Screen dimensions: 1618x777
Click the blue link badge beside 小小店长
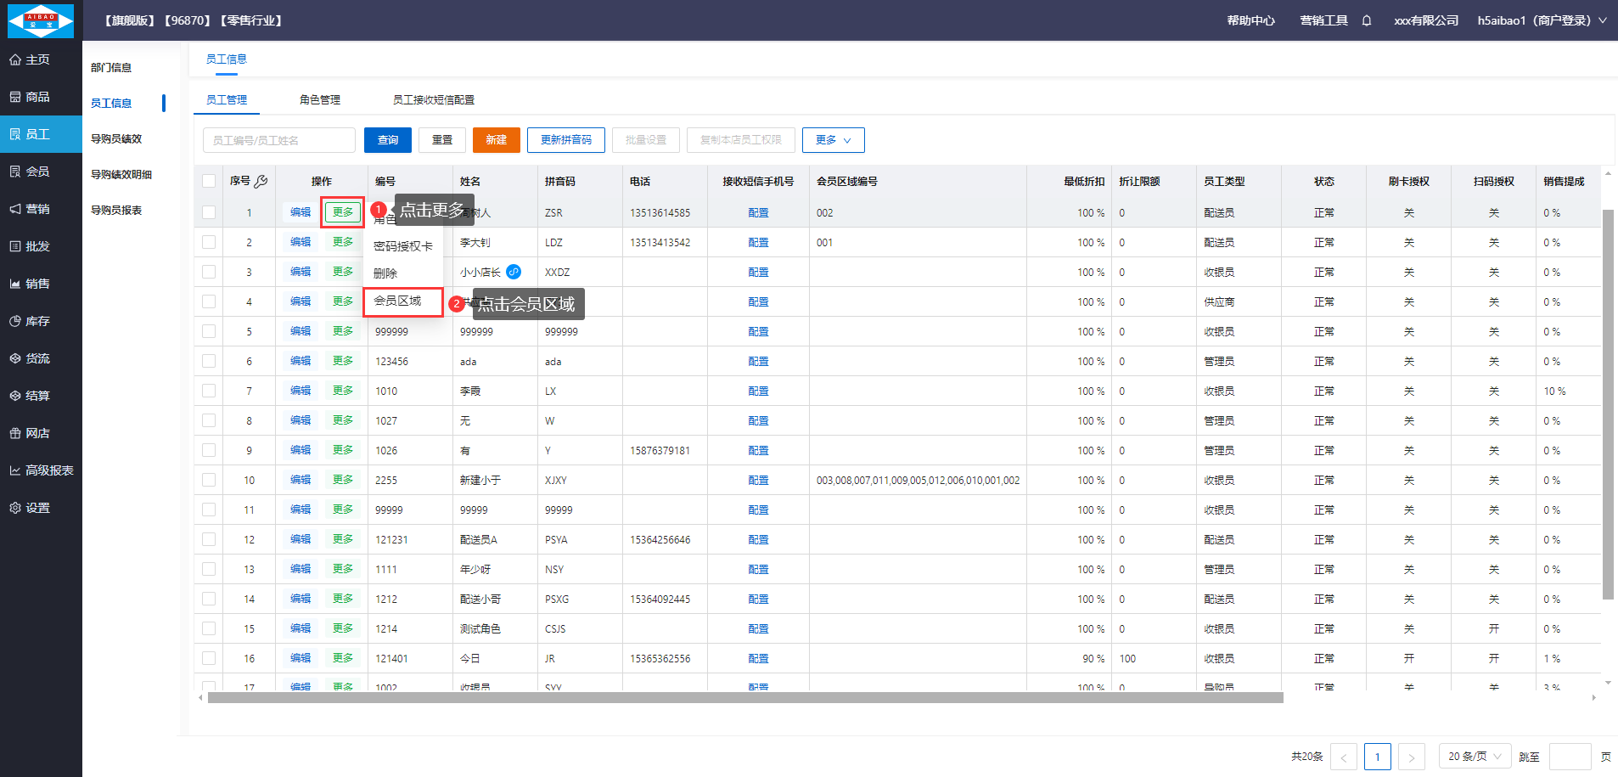coord(514,272)
